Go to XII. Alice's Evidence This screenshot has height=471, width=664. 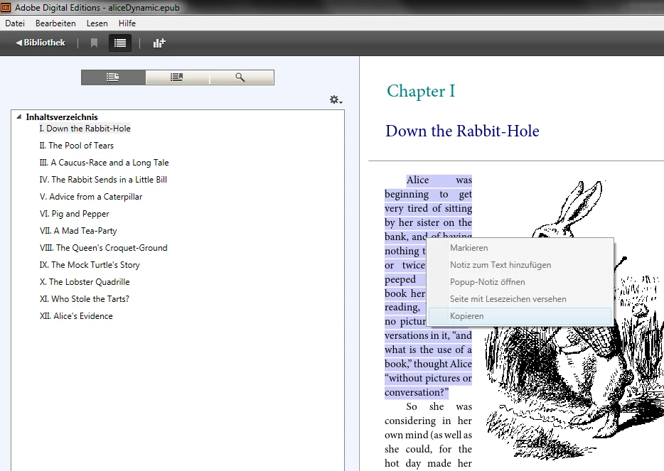(76, 316)
